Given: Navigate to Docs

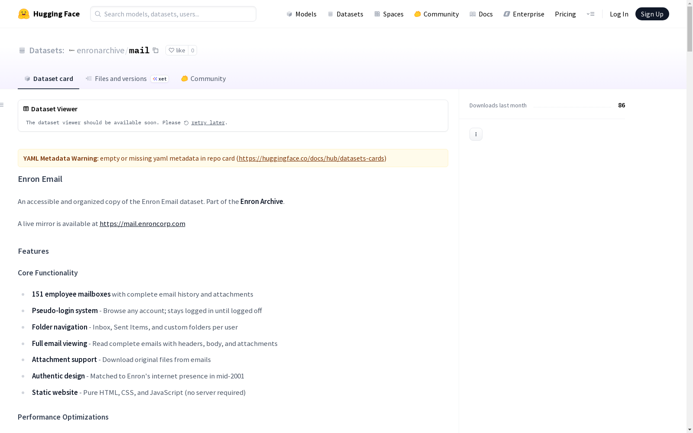Looking at the screenshot, I should (481, 14).
